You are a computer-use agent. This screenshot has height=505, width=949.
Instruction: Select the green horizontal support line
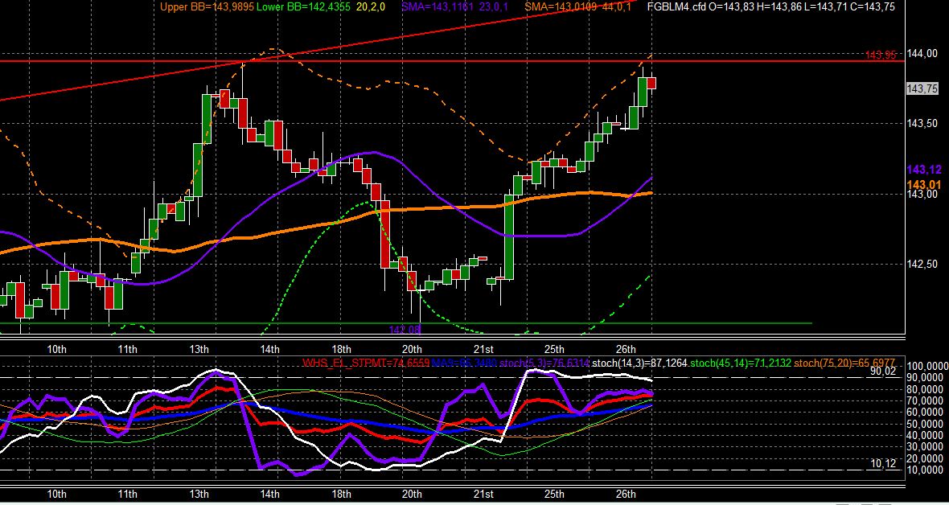tap(405, 323)
